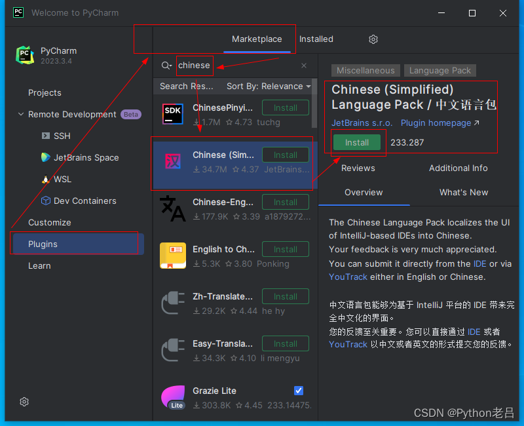
Task: Click the Language Pack tag
Action: tap(440, 71)
